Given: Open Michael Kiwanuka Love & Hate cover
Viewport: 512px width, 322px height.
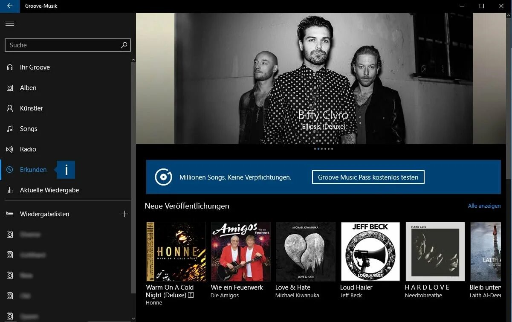Looking at the screenshot, I should pos(306,251).
